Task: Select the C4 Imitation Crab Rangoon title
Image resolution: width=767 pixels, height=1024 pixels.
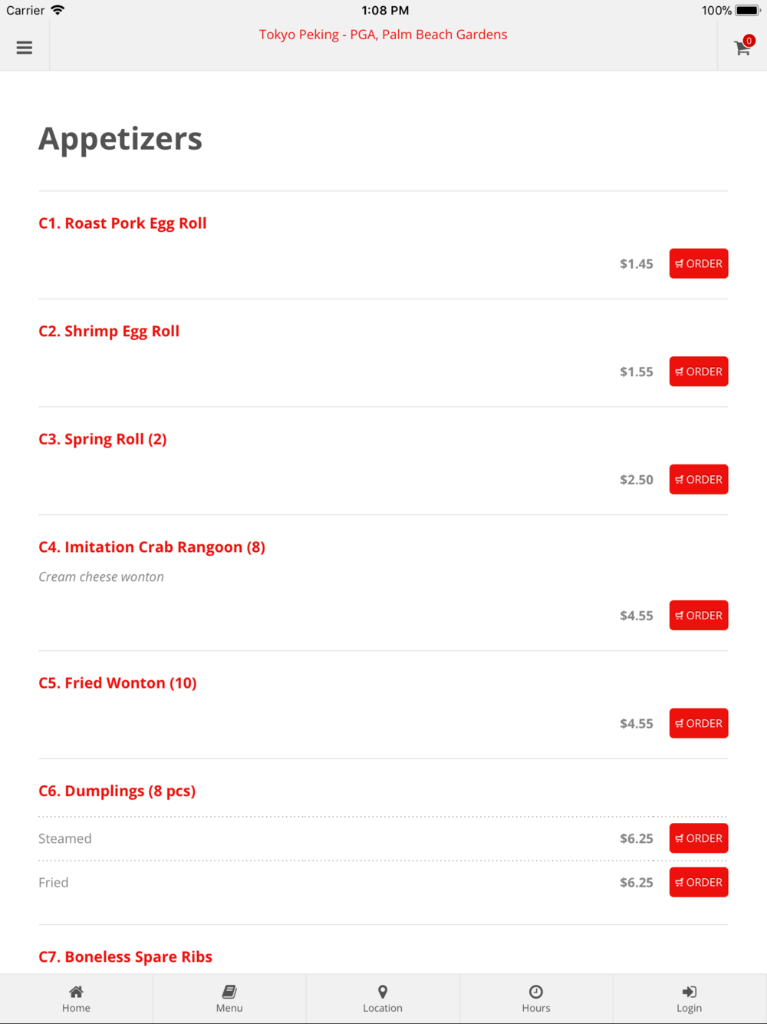Action: coord(152,547)
